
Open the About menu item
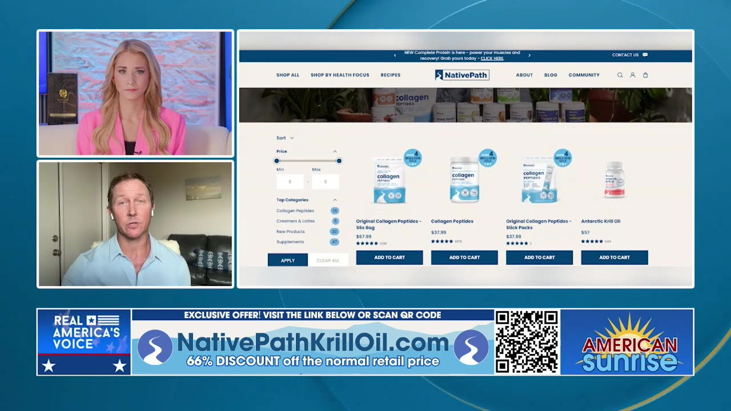[x=524, y=75]
